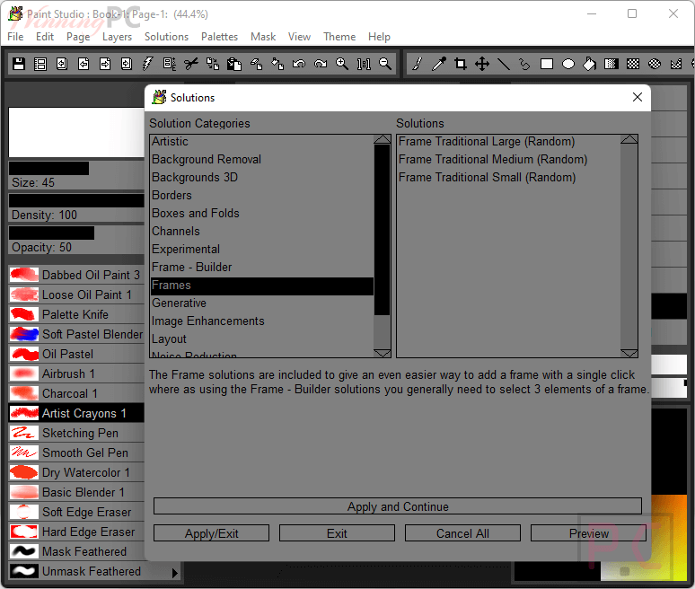Adjust the brush Size slider
This screenshot has width=695, height=589.
tap(76, 169)
